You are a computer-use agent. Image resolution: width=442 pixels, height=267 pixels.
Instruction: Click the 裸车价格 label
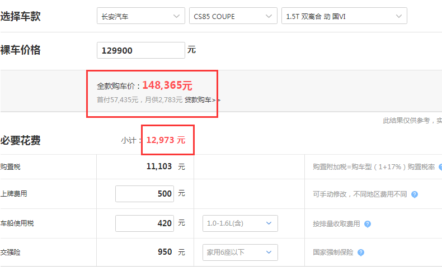[x=20, y=50]
